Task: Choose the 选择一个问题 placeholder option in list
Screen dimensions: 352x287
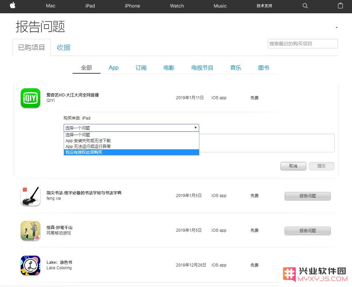Action: click(x=131, y=135)
